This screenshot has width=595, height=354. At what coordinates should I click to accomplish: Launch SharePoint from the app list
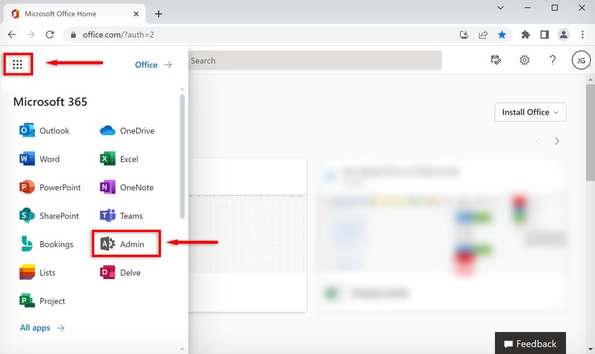coord(49,216)
